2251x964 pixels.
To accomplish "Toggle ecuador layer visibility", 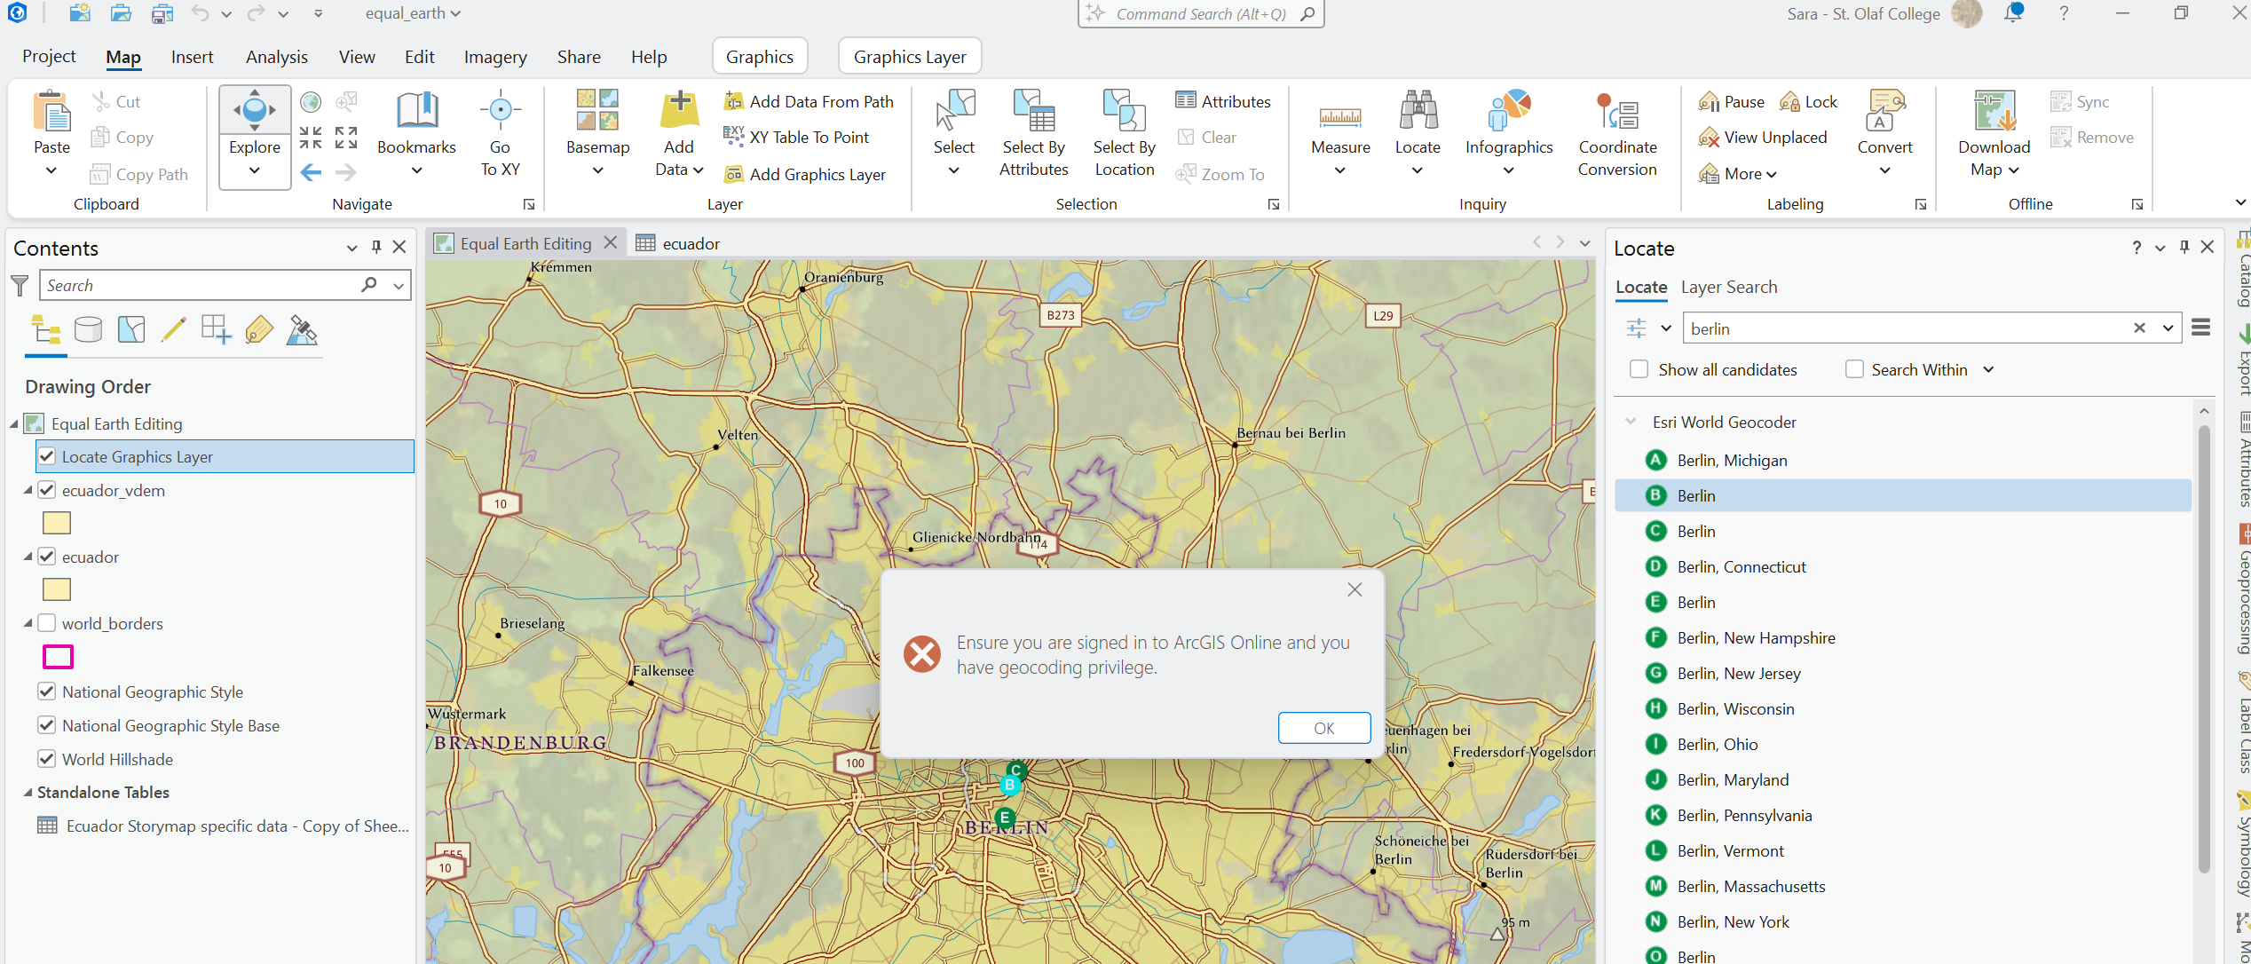I will tap(47, 557).
